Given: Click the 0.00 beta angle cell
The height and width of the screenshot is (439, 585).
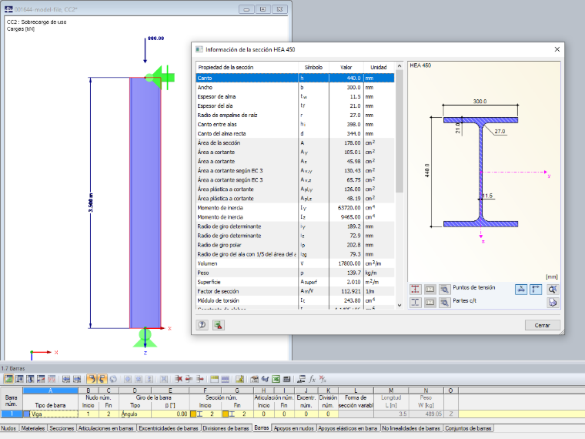Looking at the screenshot, I should (x=171, y=414).
